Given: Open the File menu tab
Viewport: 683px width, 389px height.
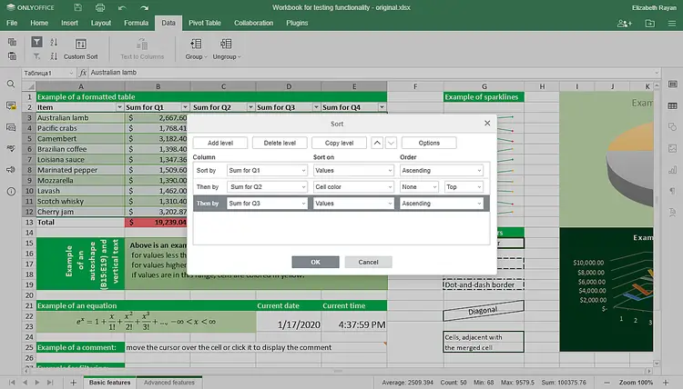Looking at the screenshot, I should tap(12, 23).
